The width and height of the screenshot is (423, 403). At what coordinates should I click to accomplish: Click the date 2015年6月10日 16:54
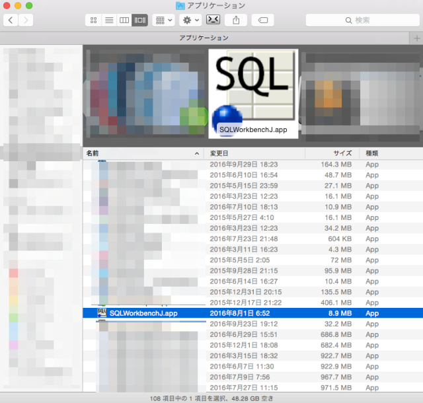coord(244,175)
